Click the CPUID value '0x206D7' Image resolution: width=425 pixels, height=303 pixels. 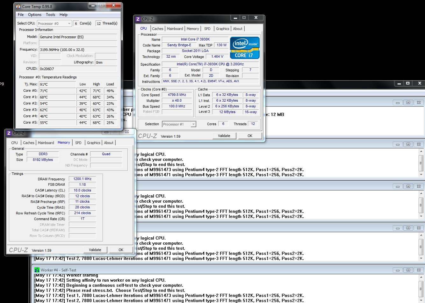click(78, 69)
